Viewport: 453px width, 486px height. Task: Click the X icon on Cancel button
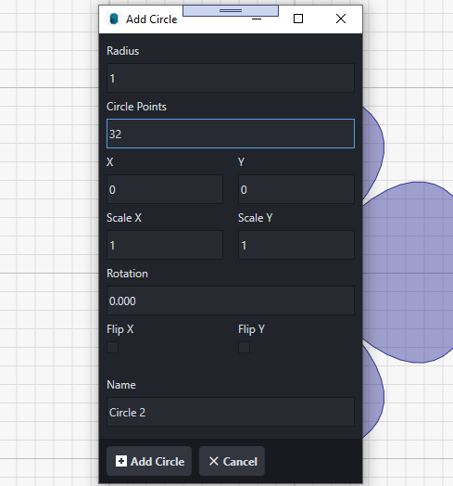pos(214,461)
